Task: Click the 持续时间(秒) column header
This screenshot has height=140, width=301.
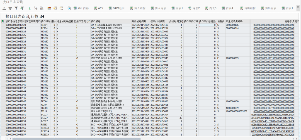Action: [176, 21]
